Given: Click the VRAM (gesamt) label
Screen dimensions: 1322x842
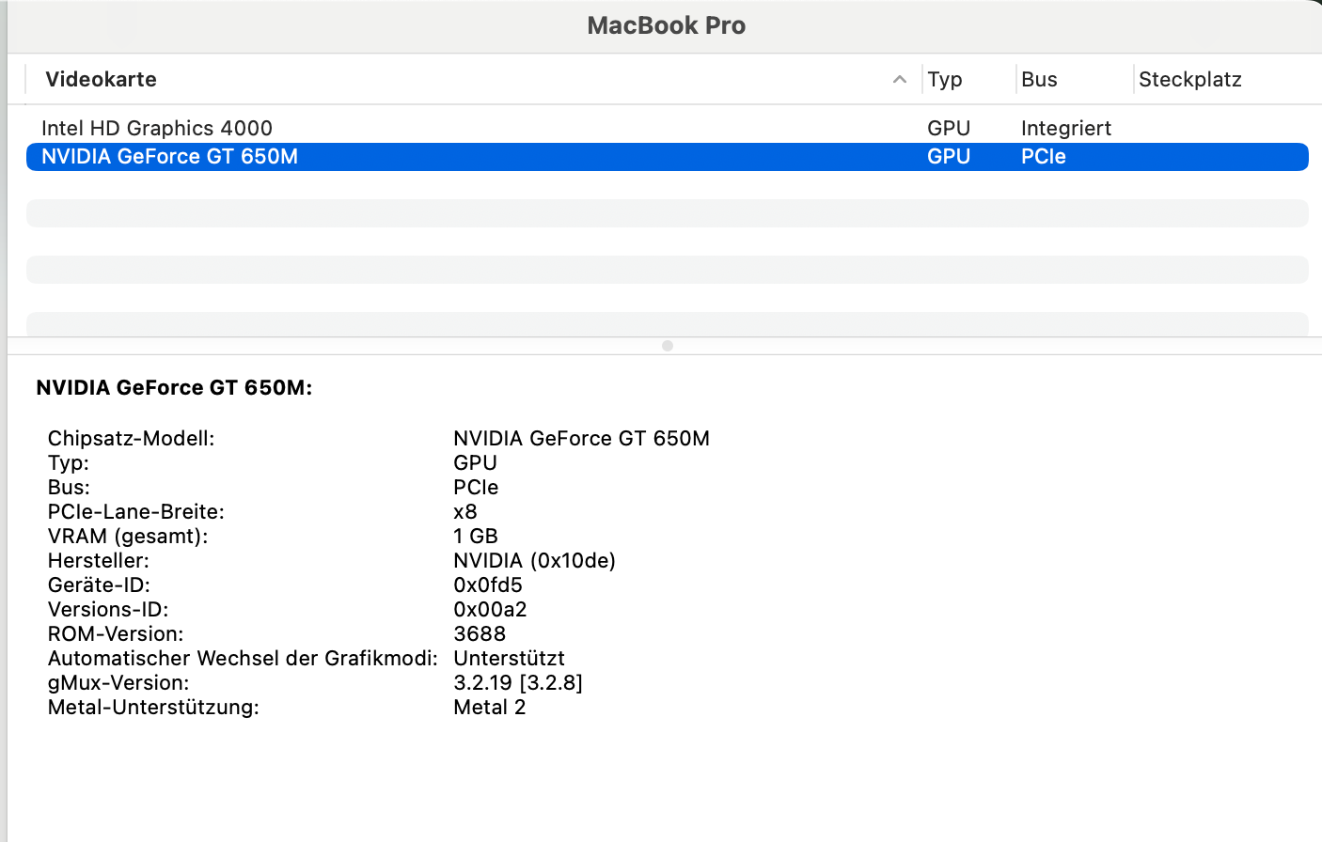Looking at the screenshot, I should click(128, 536).
